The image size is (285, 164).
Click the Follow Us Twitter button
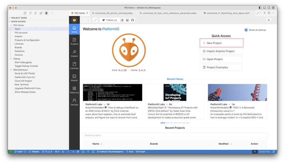109,20
